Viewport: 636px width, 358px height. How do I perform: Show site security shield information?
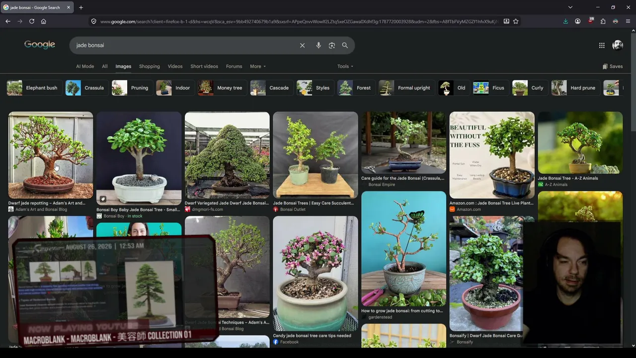pos(93,21)
